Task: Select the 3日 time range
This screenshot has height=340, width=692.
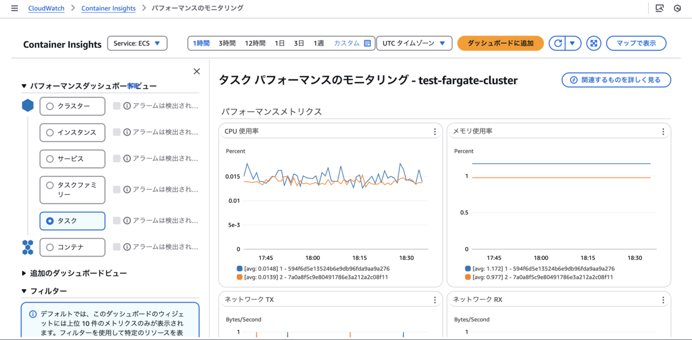Action: (299, 43)
